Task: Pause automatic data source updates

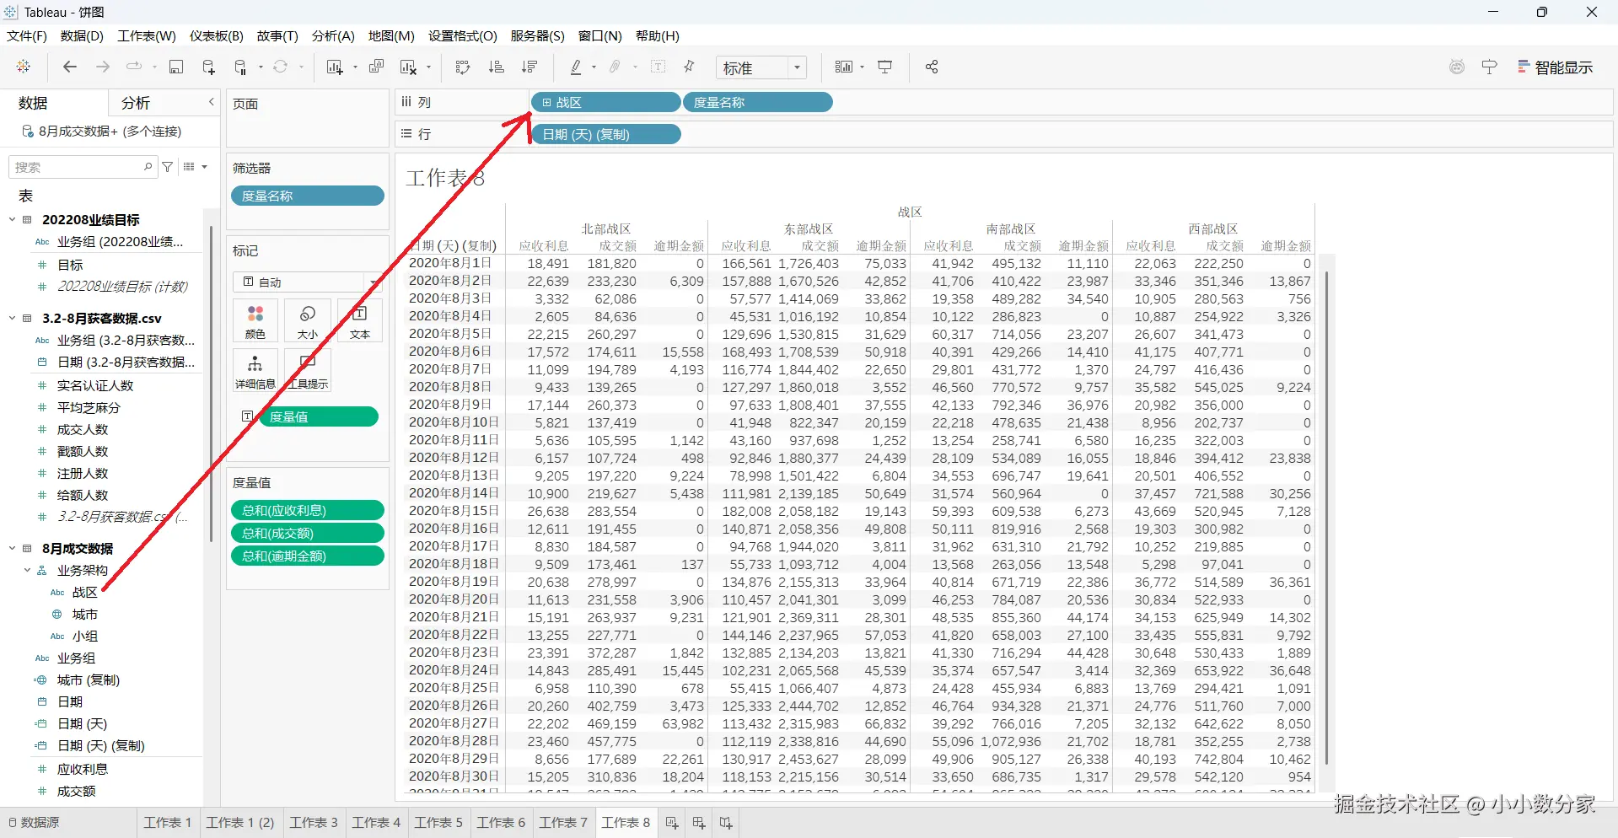Action: [241, 67]
